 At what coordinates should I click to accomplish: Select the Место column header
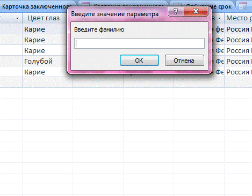click(x=238, y=18)
